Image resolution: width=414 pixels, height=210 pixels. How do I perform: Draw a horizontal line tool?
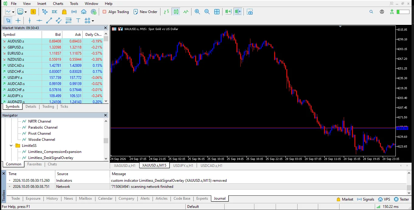[39, 21]
